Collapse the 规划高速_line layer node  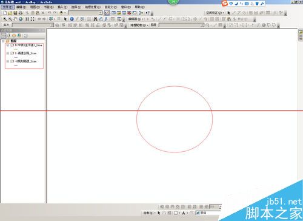pyautogui.click(x=7, y=61)
